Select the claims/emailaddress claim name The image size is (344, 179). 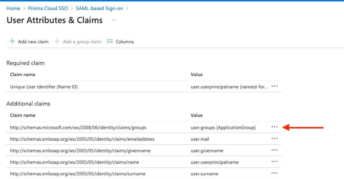pyautogui.click(x=82, y=139)
